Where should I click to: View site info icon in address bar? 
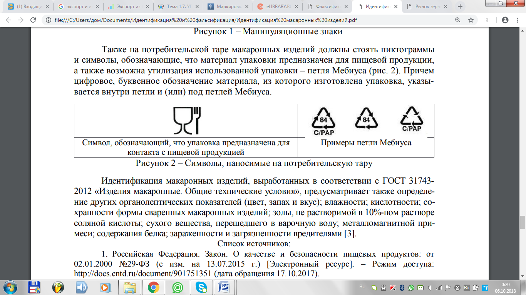coord(49,20)
